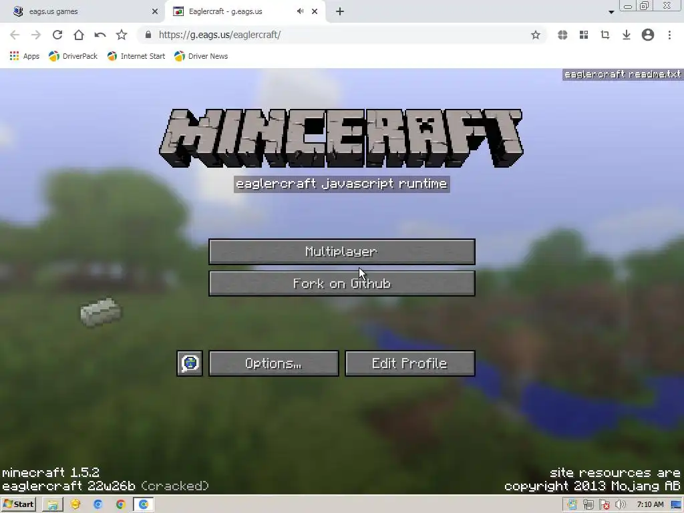The height and width of the screenshot is (513, 684).
Task: Open file explorer from the taskbar
Action: click(53, 505)
